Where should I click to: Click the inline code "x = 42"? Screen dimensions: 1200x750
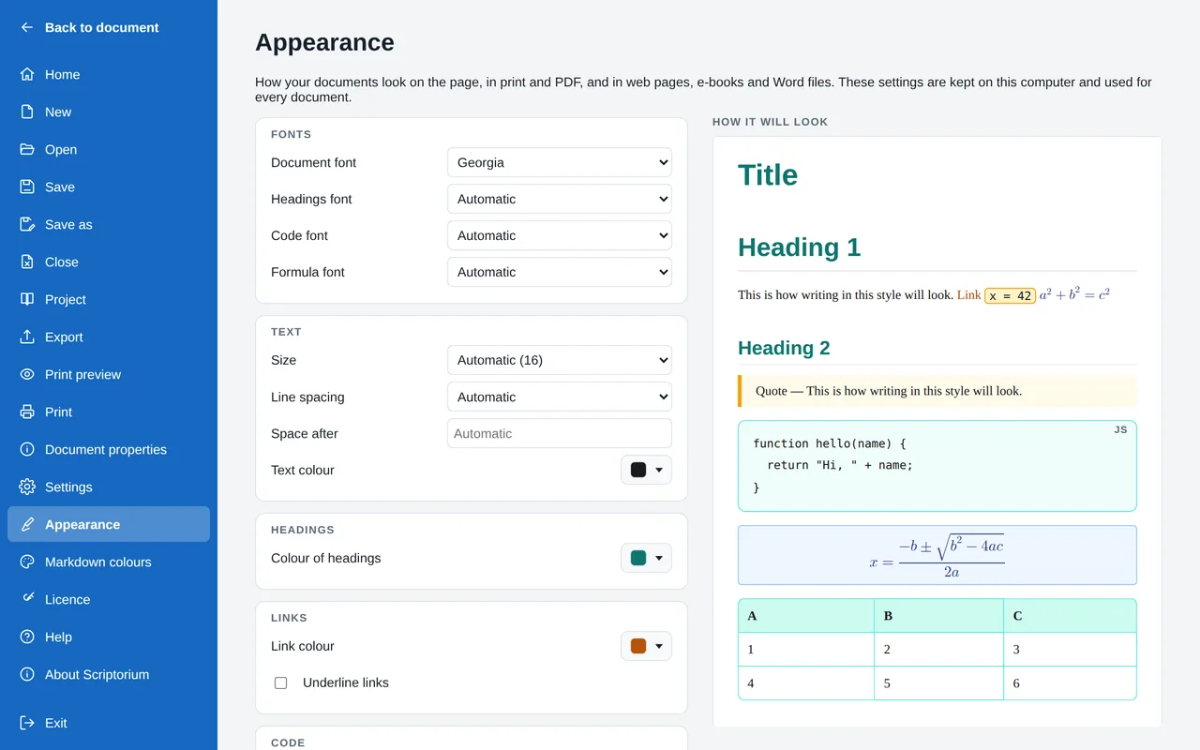[x=1011, y=295]
